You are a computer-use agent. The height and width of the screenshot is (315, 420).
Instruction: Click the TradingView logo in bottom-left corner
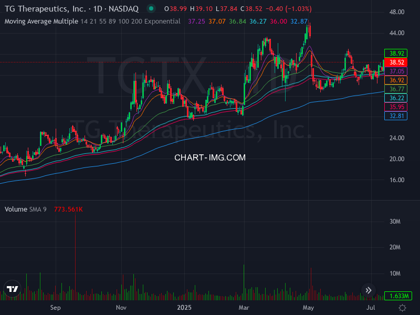(x=12, y=289)
